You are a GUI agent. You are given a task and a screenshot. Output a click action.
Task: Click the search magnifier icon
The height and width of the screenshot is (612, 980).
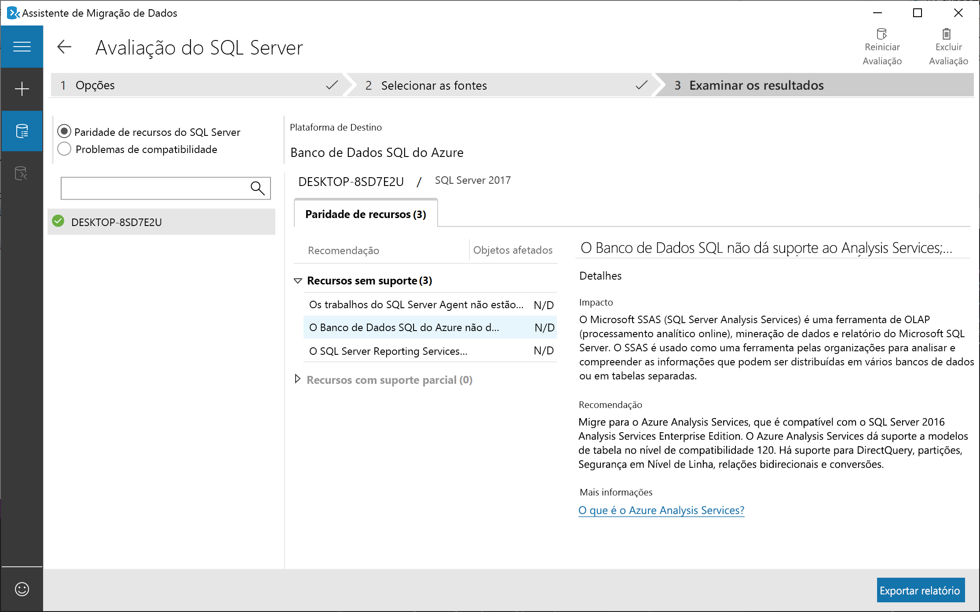pos(257,188)
